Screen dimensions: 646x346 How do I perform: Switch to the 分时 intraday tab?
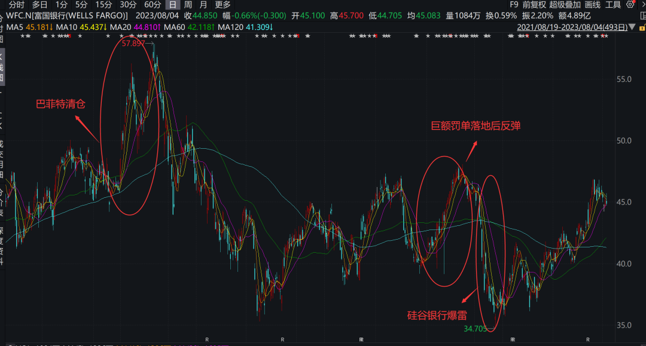17,5
